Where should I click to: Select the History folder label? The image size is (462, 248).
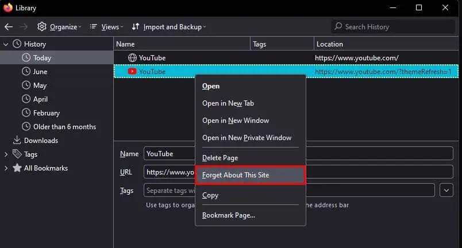[35, 44]
